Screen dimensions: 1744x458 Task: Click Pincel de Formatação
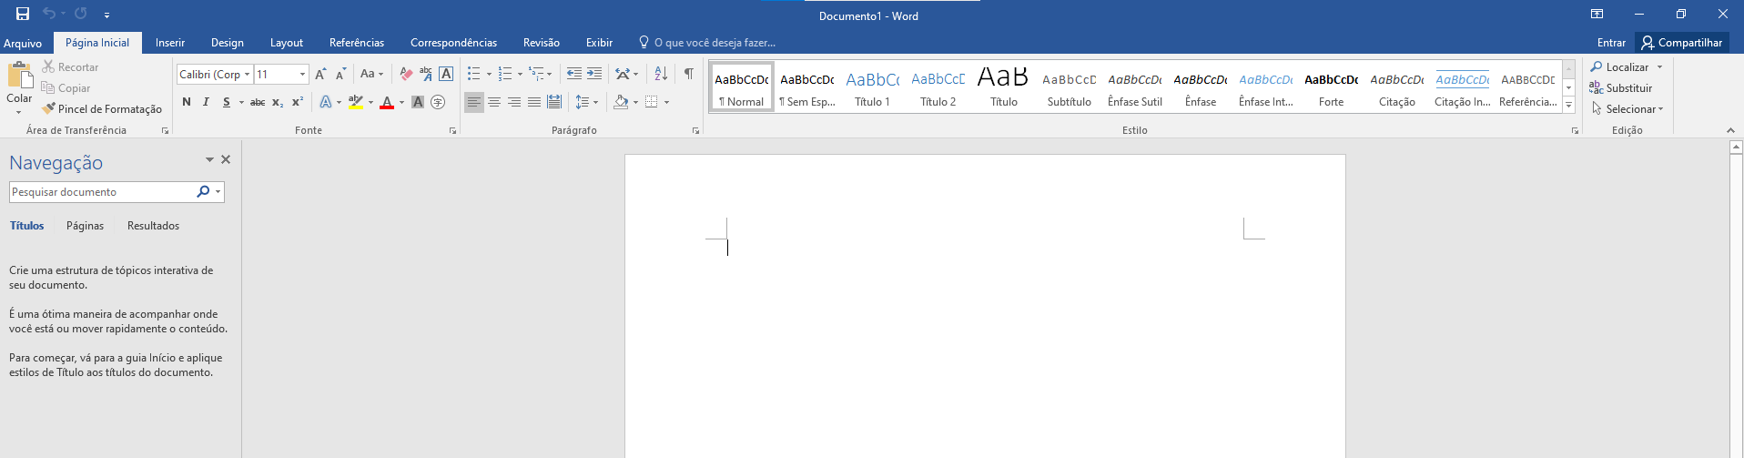[102, 109]
